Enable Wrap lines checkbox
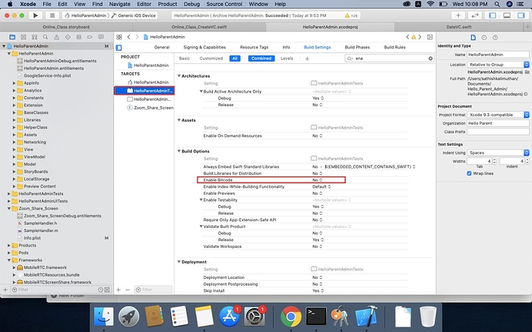Image resolution: width=532 pixels, height=332 pixels. [469, 173]
